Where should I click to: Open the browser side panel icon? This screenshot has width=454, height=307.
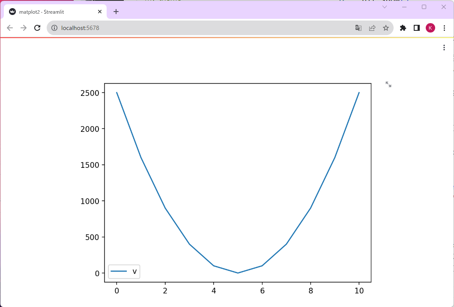tap(416, 27)
